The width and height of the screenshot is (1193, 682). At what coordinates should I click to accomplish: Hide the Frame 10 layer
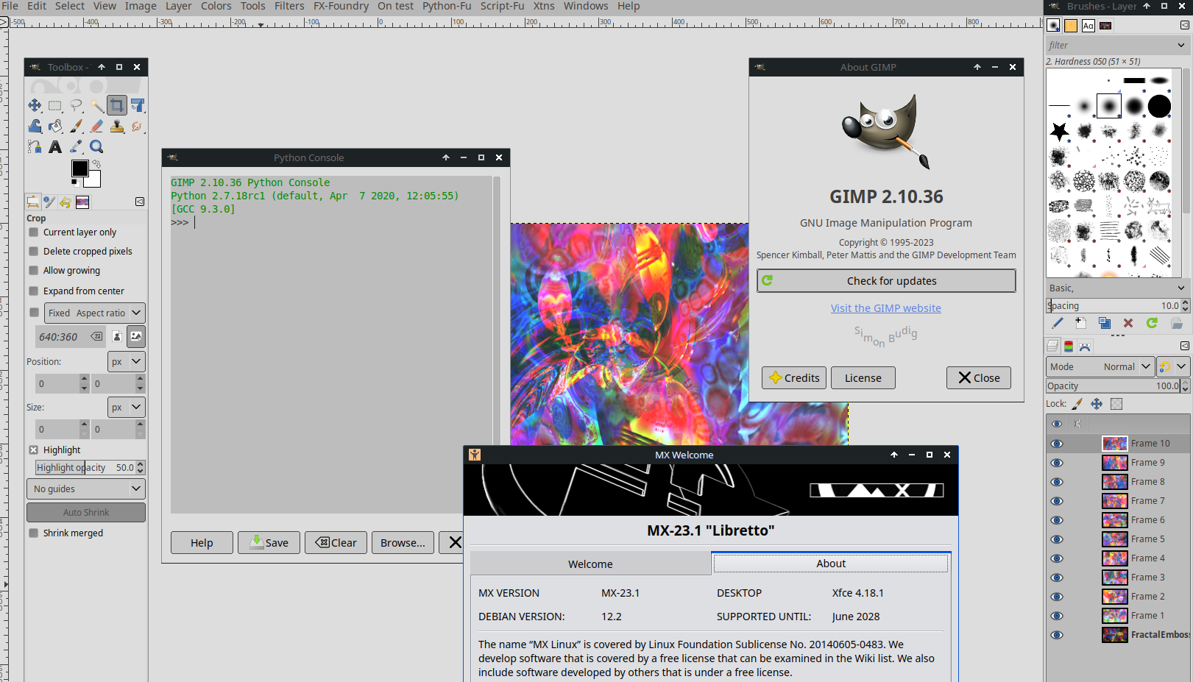1057,444
